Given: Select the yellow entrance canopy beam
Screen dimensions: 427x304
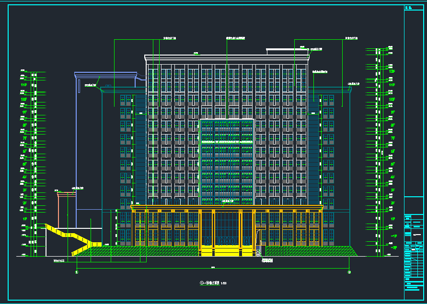Looking at the screenshot, I should [227, 207].
